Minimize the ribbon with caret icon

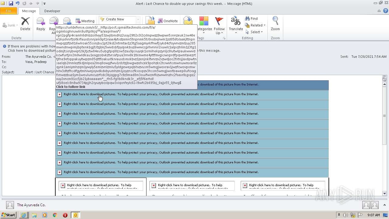coord(379,11)
